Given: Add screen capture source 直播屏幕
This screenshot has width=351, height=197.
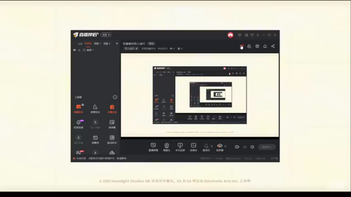Looking at the screenshot, I should 153,147.
